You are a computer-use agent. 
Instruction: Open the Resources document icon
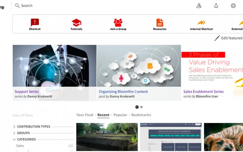[x=159, y=22]
